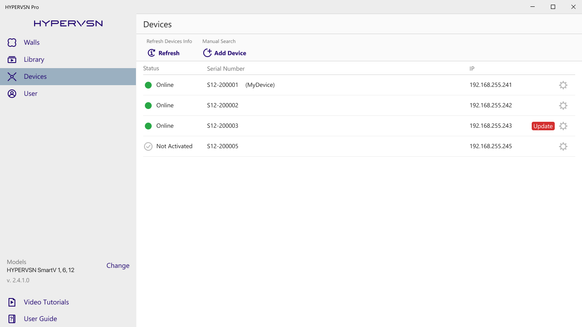Select the S12-200002 serial number row
Screen dimensions: 582x327
[x=222, y=106]
